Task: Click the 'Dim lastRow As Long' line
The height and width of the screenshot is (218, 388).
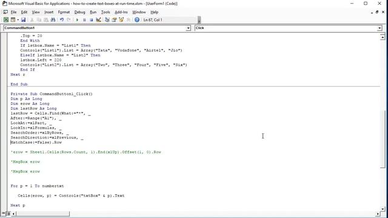Action: click(34, 108)
